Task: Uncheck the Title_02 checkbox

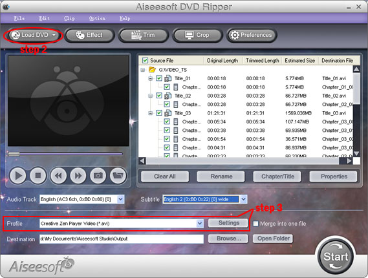Action: (x=159, y=96)
